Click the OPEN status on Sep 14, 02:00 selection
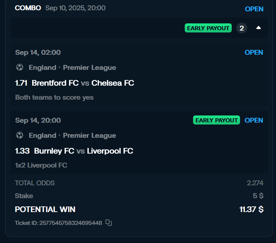The width and height of the screenshot is (276, 243). click(254, 52)
